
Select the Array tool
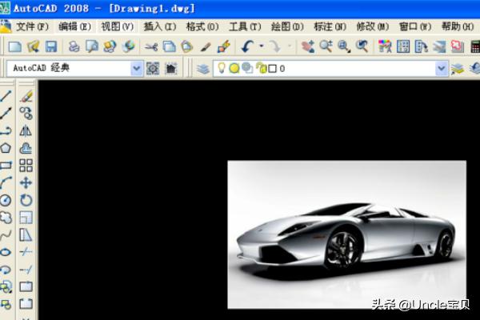click(x=26, y=166)
